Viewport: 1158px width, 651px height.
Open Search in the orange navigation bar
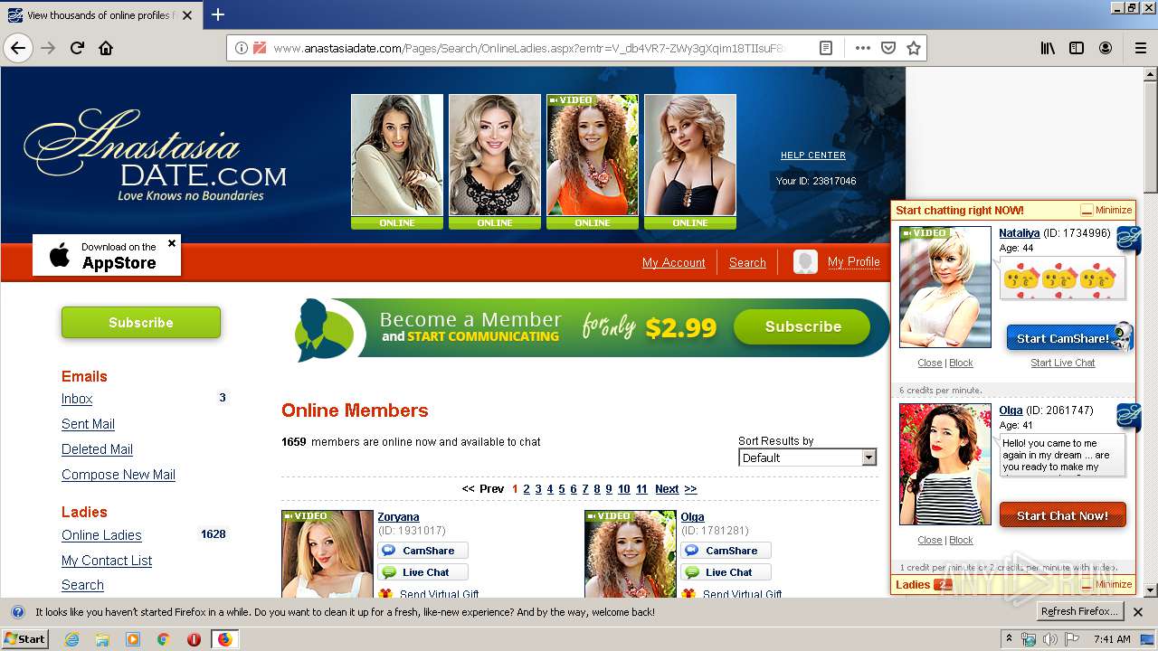click(747, 262)
